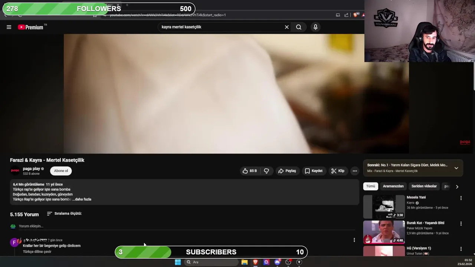Create a clip with Klip
Screen dimensions: 475x267
(338, 171)
